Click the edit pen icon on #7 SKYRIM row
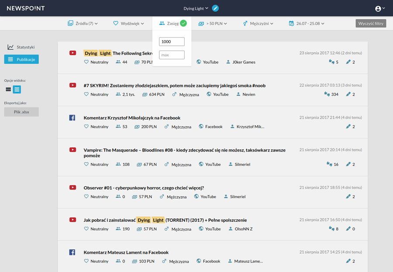The height and width of the screenshot is (272, 393). coord(348,94)
